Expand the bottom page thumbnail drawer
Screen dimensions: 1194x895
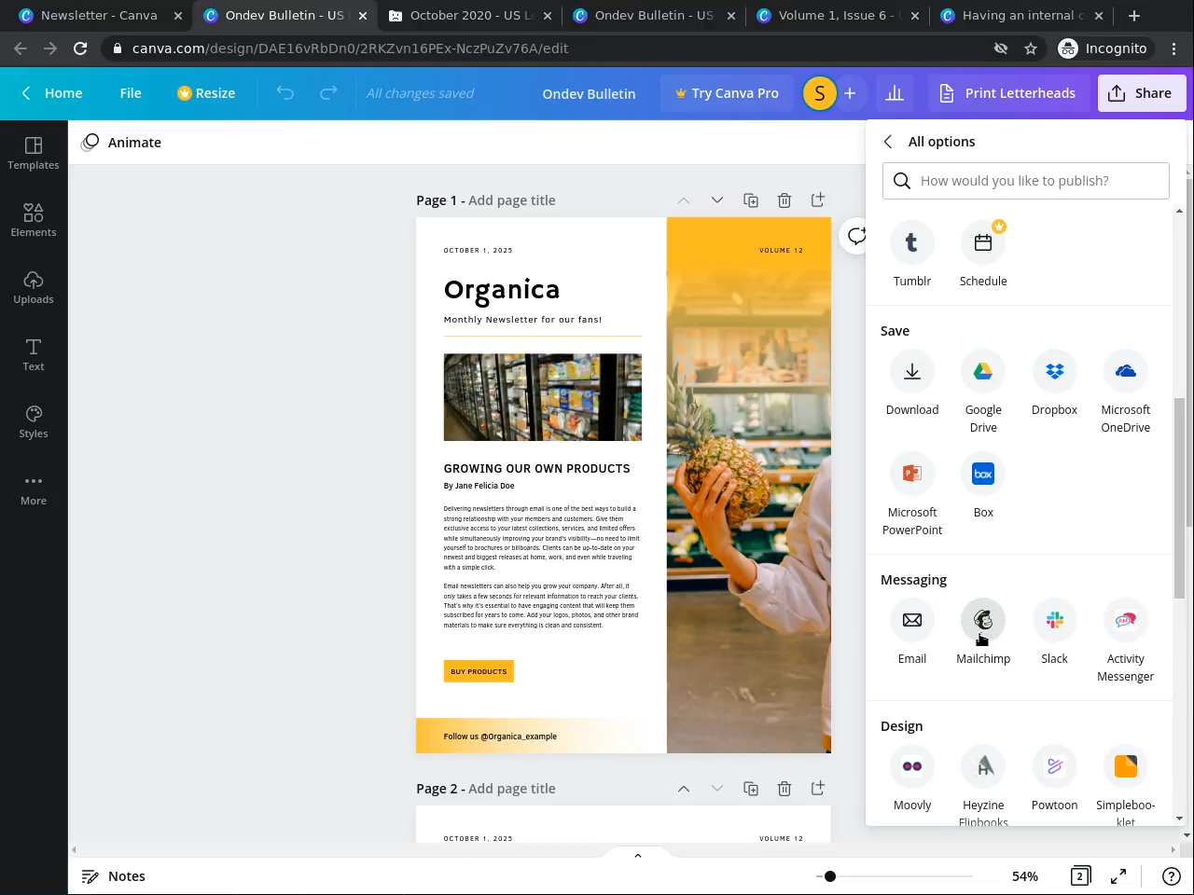[638, 855]
